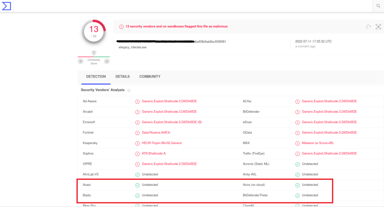Click the Emsisoft detection warning icon
Viewport: 384px width, 207px height.
coord(137,122)
